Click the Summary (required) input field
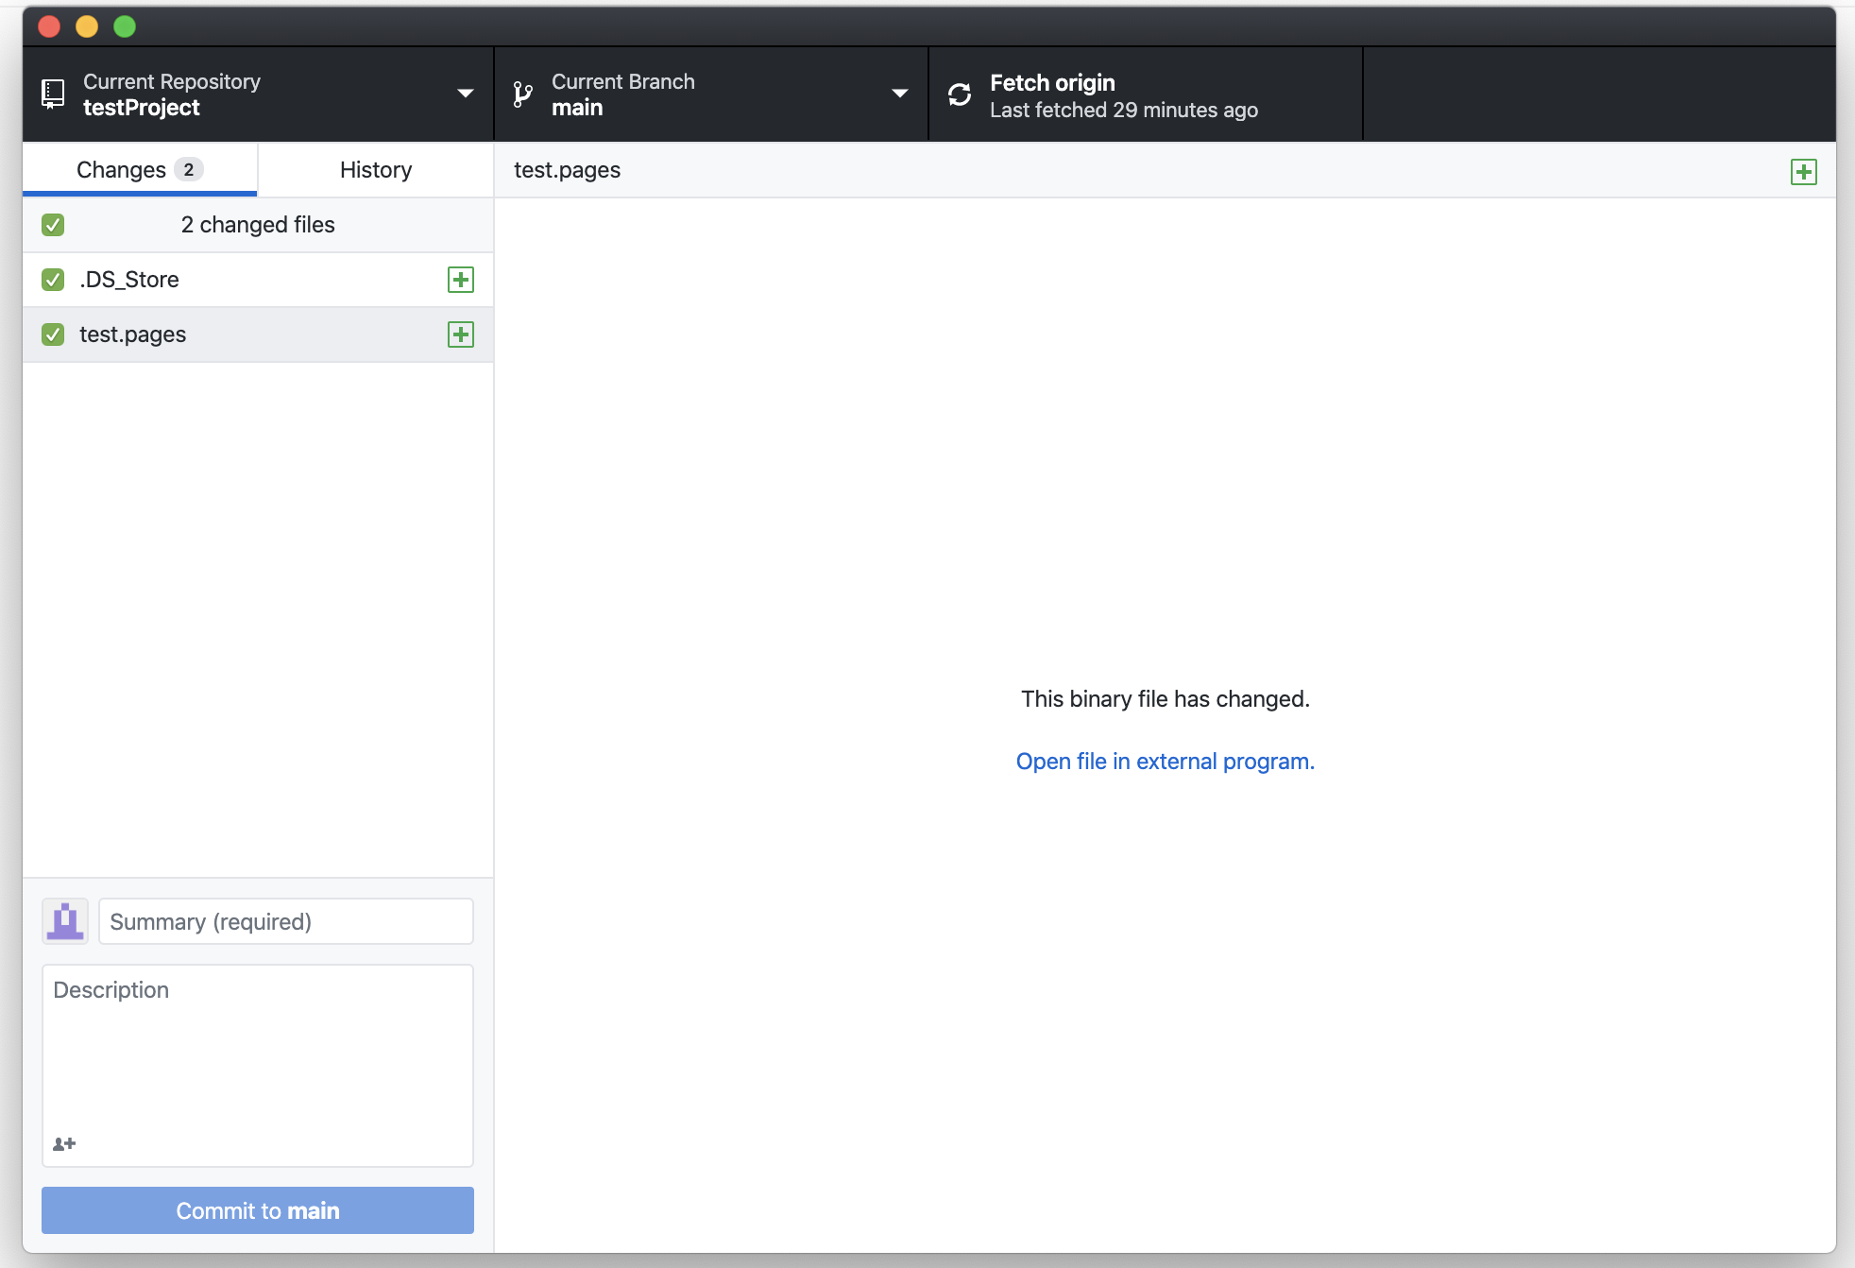This screenshot has height=1268, width=1855. coord(285,921)
